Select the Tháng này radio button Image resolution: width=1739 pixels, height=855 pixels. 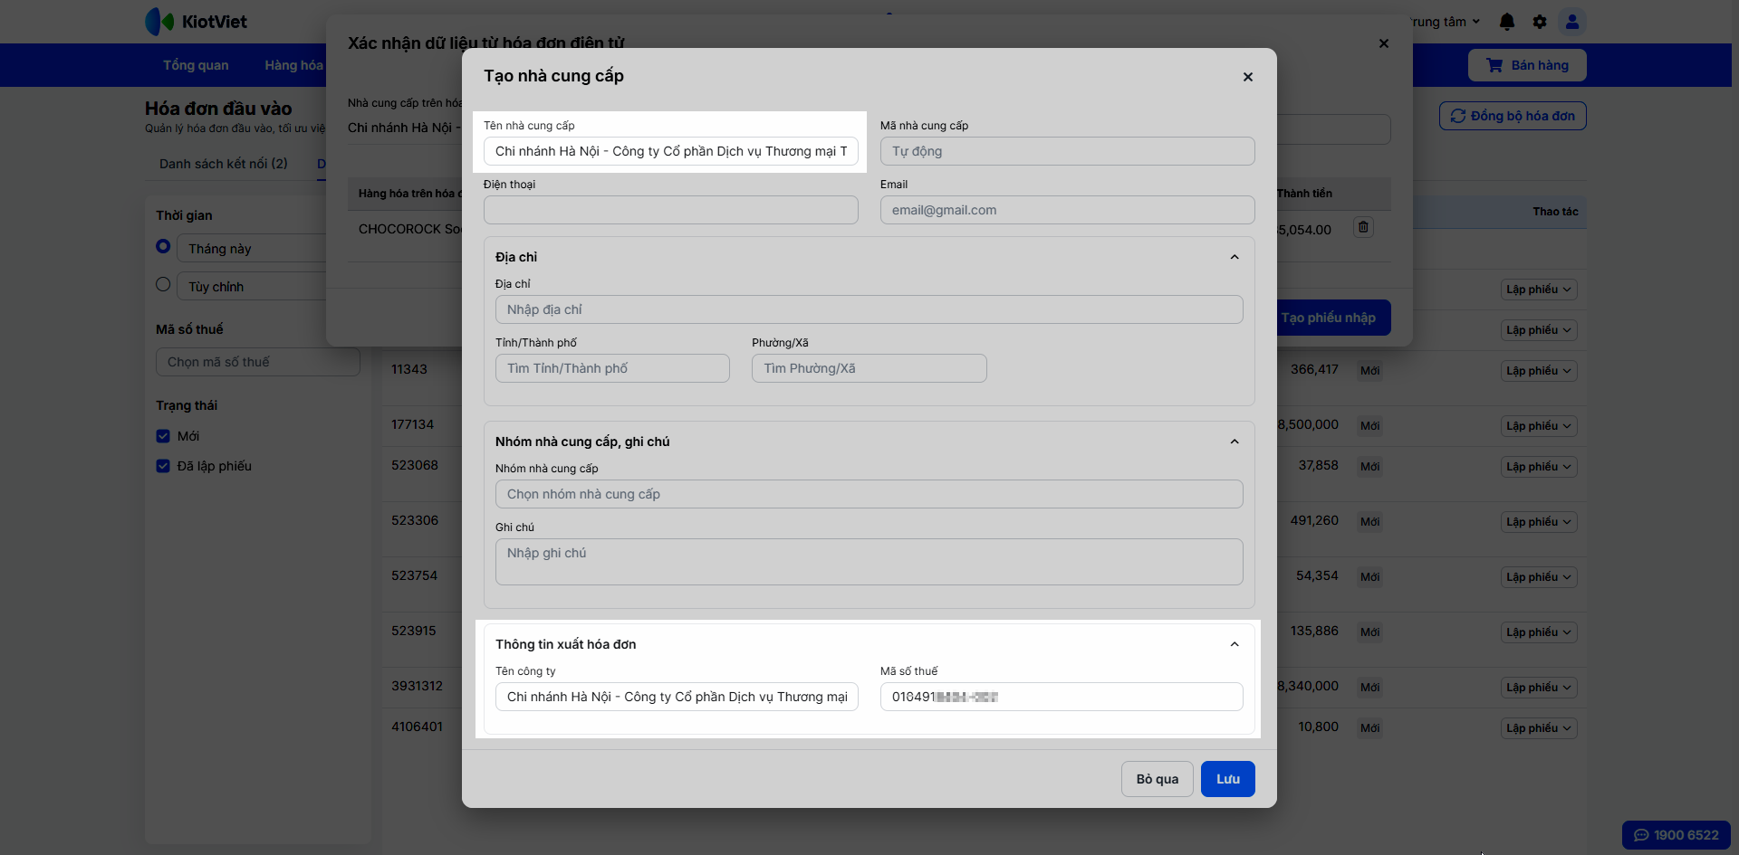[x=163, y=246]
